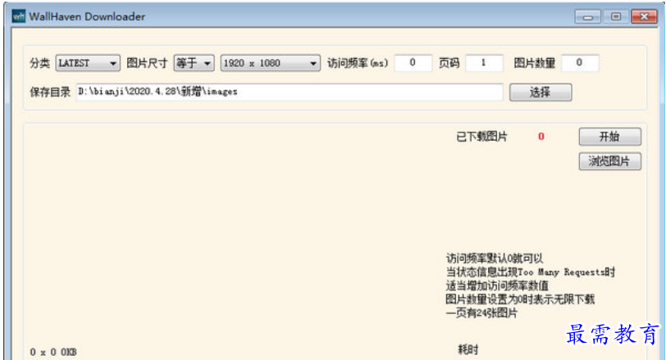Click the 图片数量设置为0时表示无限下载 line
The image size is (666, 360).
[x=520, y=299]
